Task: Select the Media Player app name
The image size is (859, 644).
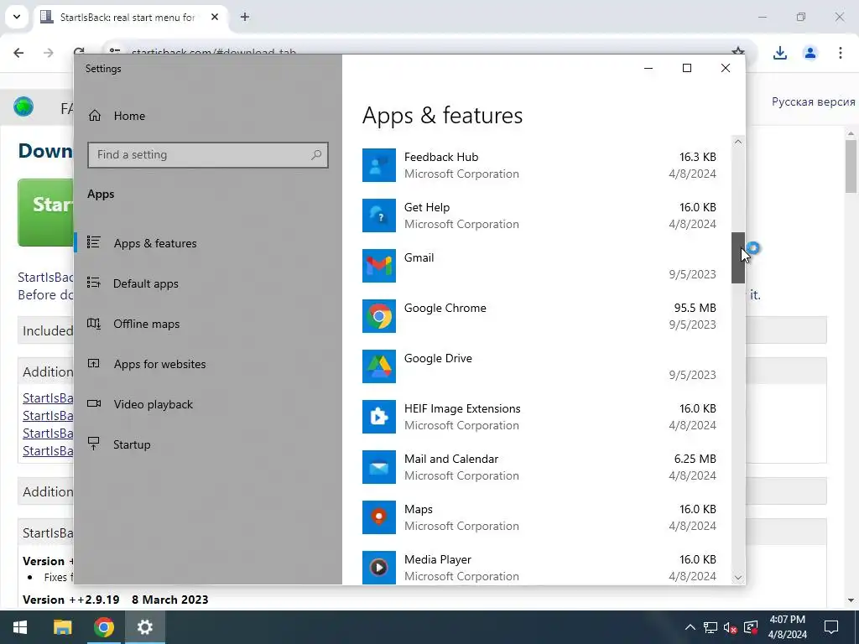Action: [x=437, y=560]
